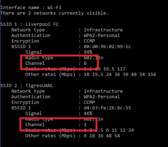Select BSSID value d4:63:fe:26:6c:55
The image size is (168, 147).
(107, 108)
